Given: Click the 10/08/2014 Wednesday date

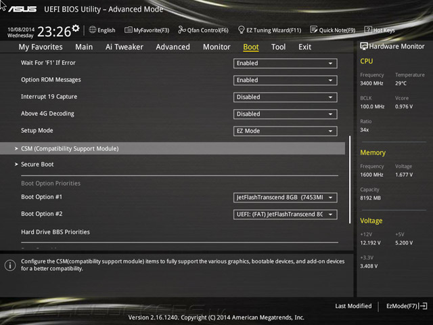Looking at the screenshot, I should click(21, 32).
